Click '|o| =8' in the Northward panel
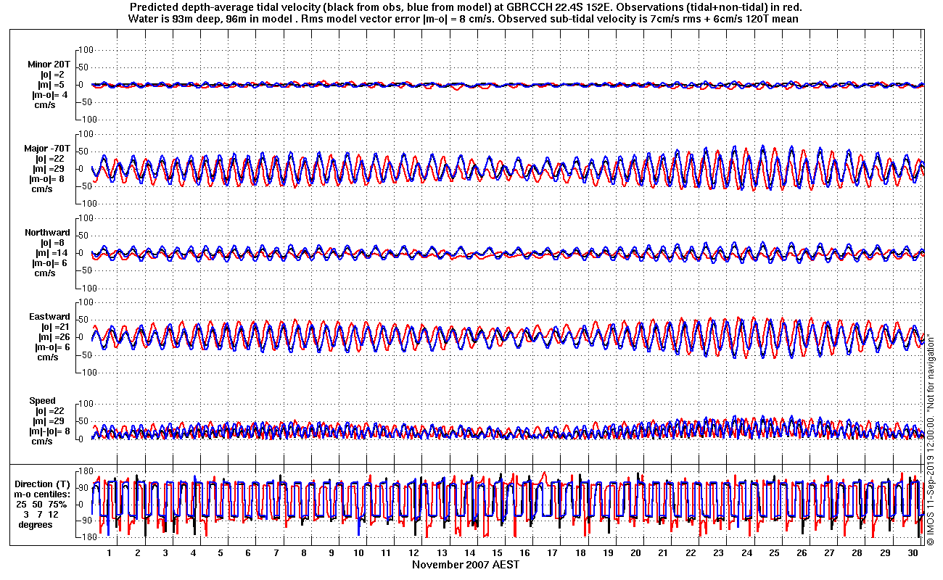The width and height of the screenshot is (943, 580). tap(52, 243)
